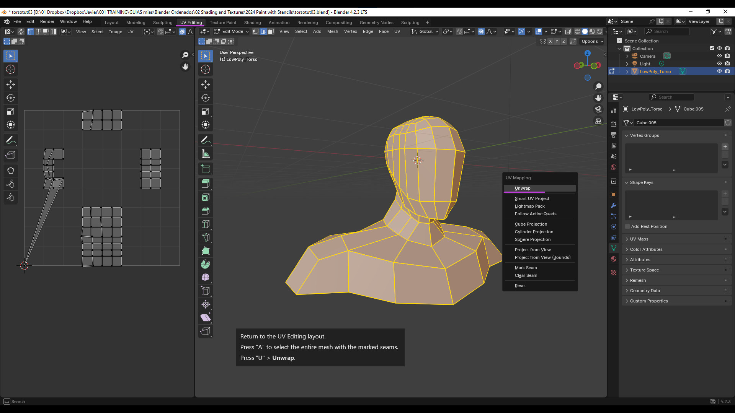This screenshot has height=413, width=735.
Task: Collapse the Shape Keys panel
Action: coord(677,182)
